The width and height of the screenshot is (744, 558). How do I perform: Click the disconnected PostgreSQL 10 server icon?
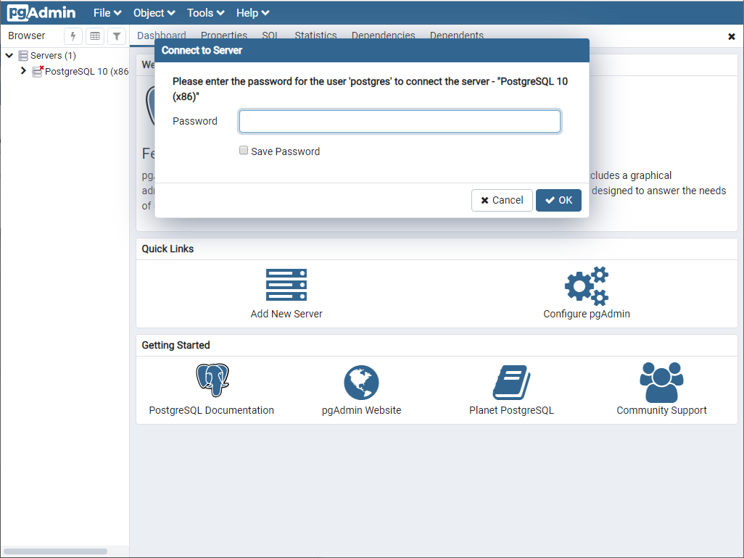(x=38, y=72)
